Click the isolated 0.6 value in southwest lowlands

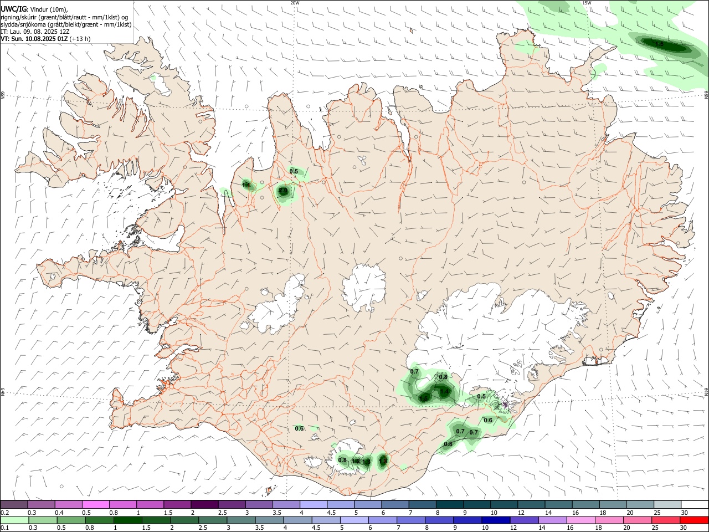299,428
